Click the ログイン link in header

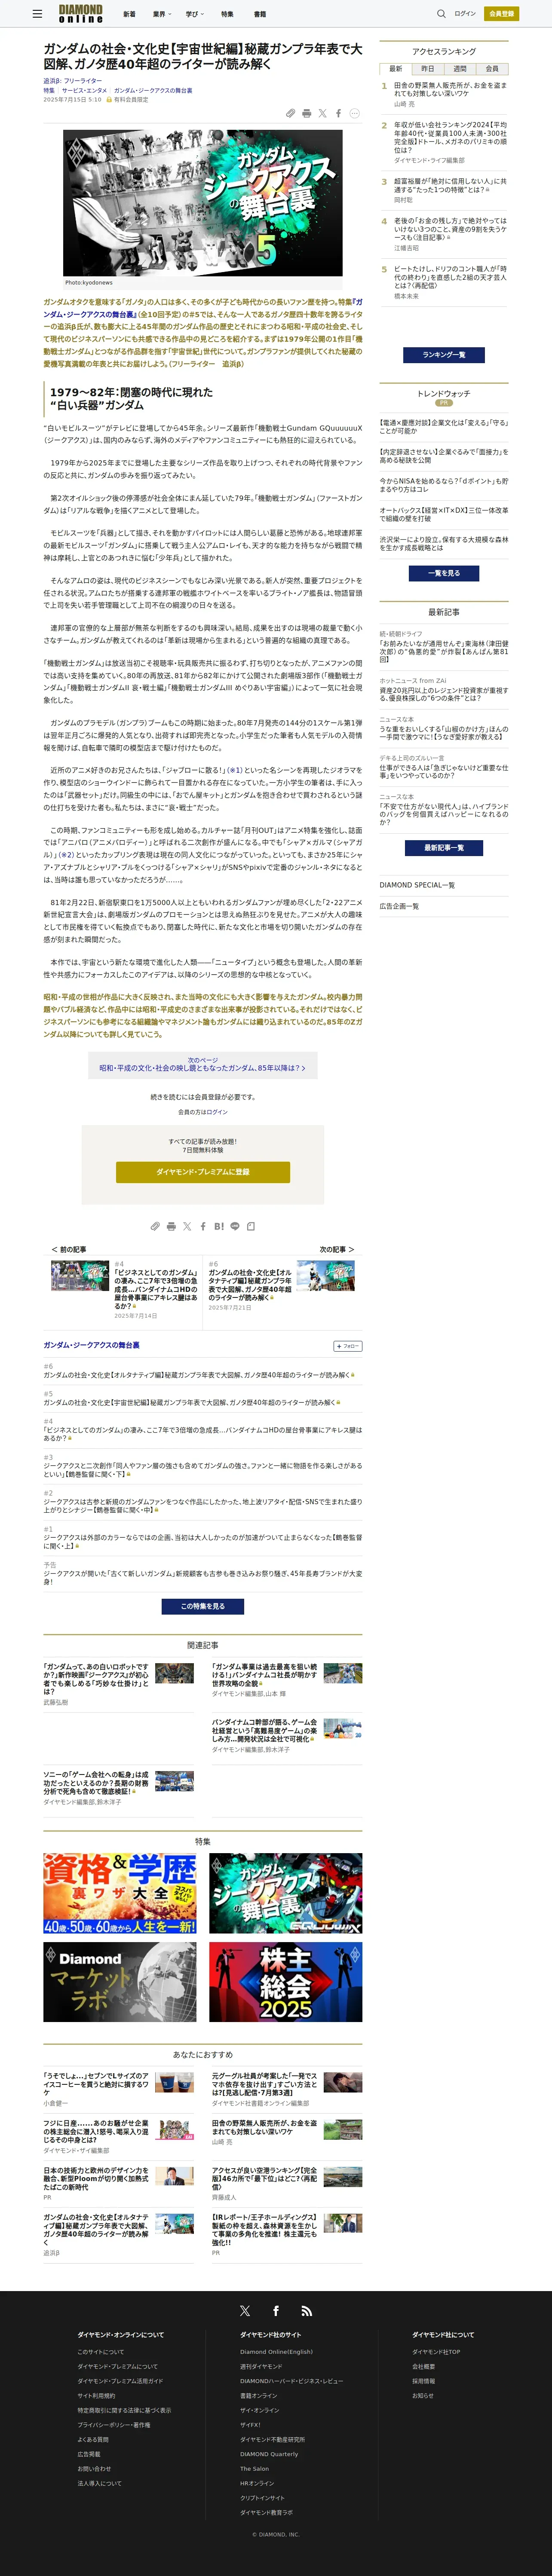click(465, 14)
